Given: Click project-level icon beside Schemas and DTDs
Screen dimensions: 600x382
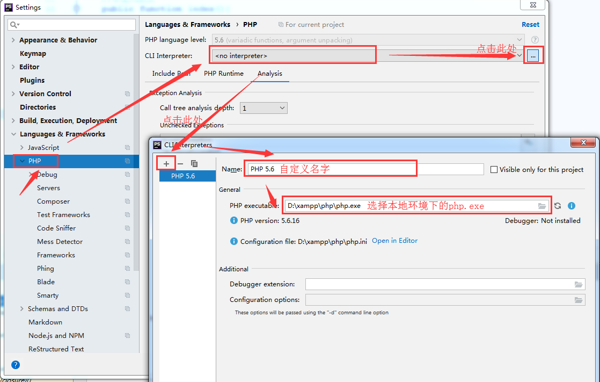Looking at the screenshot, I should pyautogui.click(x=127, y=308).
